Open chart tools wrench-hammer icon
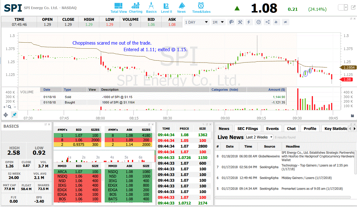357x207 pixels. click(240, 22)
